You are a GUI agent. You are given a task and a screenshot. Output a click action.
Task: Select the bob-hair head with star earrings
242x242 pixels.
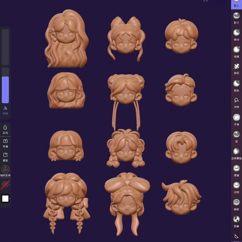66,146
